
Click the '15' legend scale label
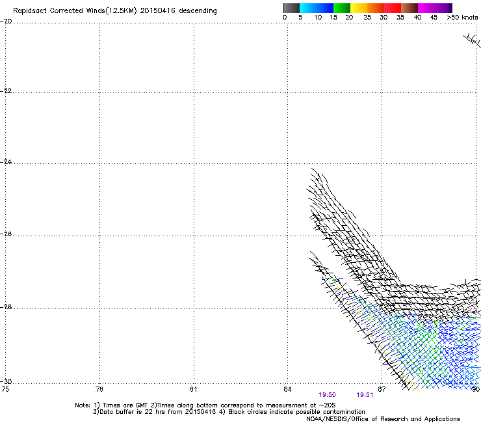(x=333, y=18)
